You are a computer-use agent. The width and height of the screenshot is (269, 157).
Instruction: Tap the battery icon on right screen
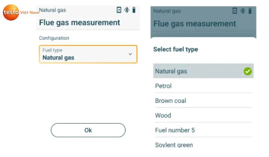(x=250, y=11)
